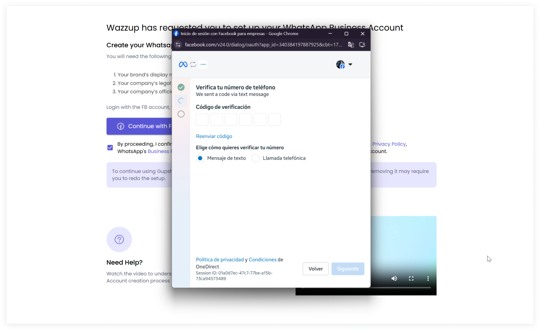Select the Mensaje de texto option
540x331 pixels.
pyautogui.click(x=200, y=158)
